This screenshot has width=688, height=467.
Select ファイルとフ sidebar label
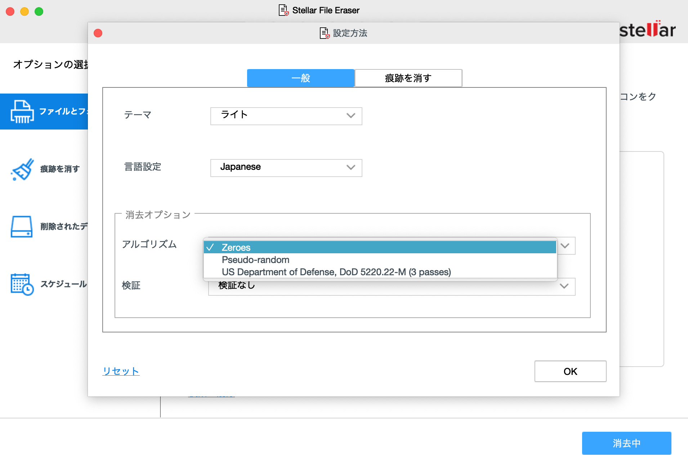[64, 111]
